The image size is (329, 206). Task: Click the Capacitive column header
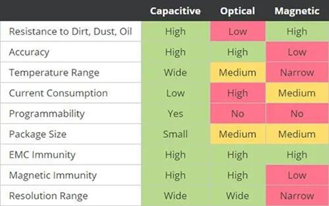tap(175, 11)
